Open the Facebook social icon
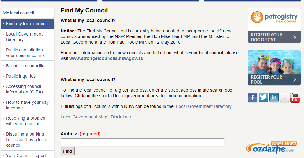The width and height of the screenshot is (304, 158). click(253, 97)
